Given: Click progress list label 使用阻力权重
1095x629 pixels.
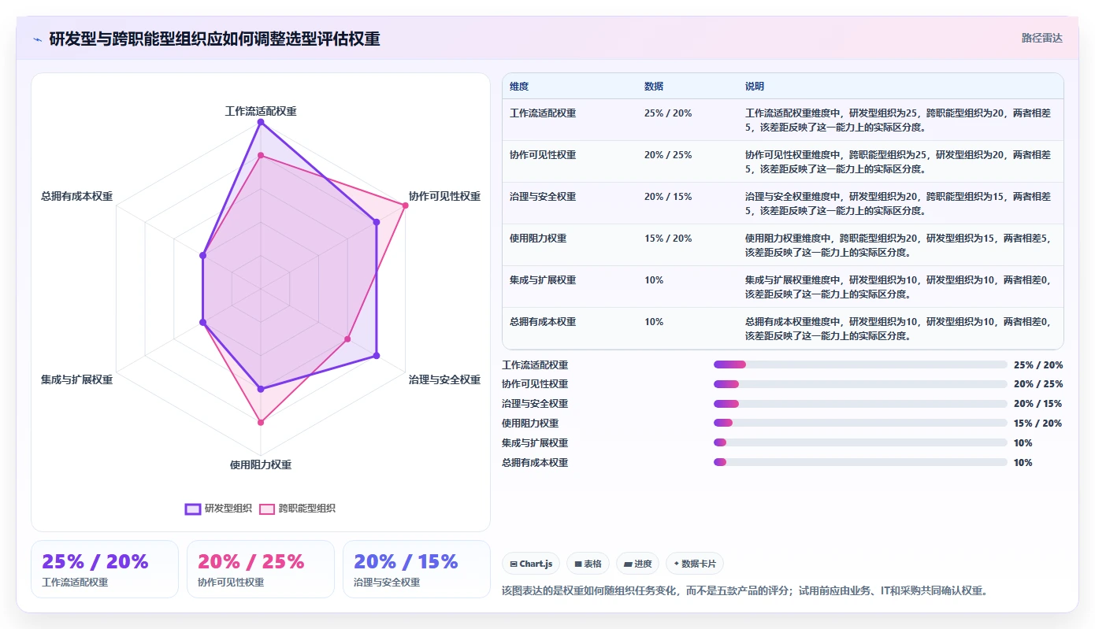Looking at the screenshot, I should point(530,424).
